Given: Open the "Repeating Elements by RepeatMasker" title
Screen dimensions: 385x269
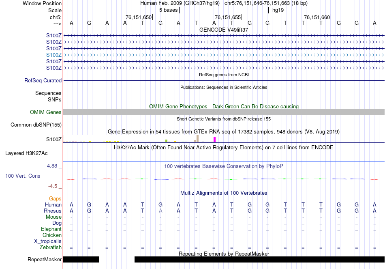Looking at the screenshot, I should tap(224, 254).
